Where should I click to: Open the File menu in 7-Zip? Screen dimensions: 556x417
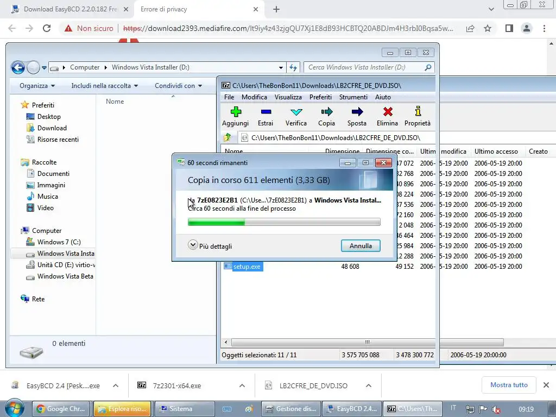pyautogui.click(x=229, y=97)
